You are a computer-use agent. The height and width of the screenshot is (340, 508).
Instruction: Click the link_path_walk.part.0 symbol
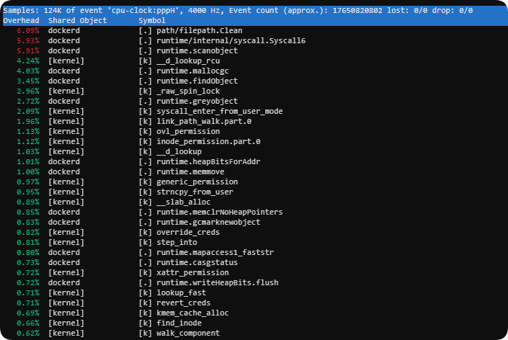tap(201, 122)
